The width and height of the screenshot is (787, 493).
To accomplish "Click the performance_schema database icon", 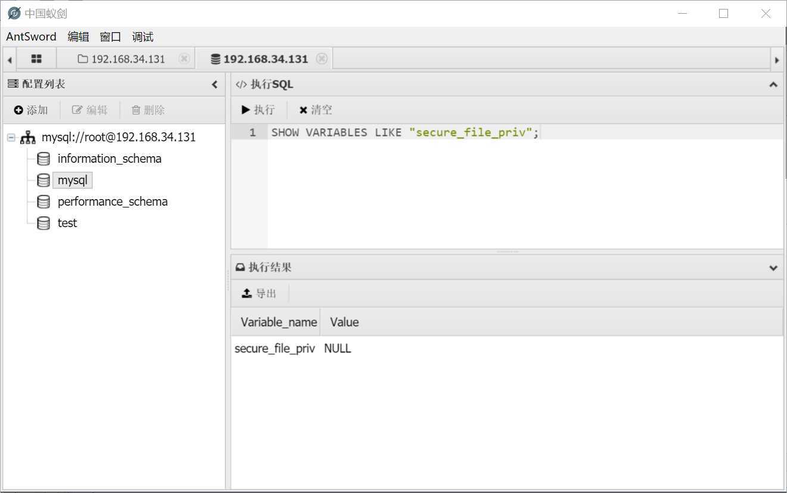I will point(43,201).
